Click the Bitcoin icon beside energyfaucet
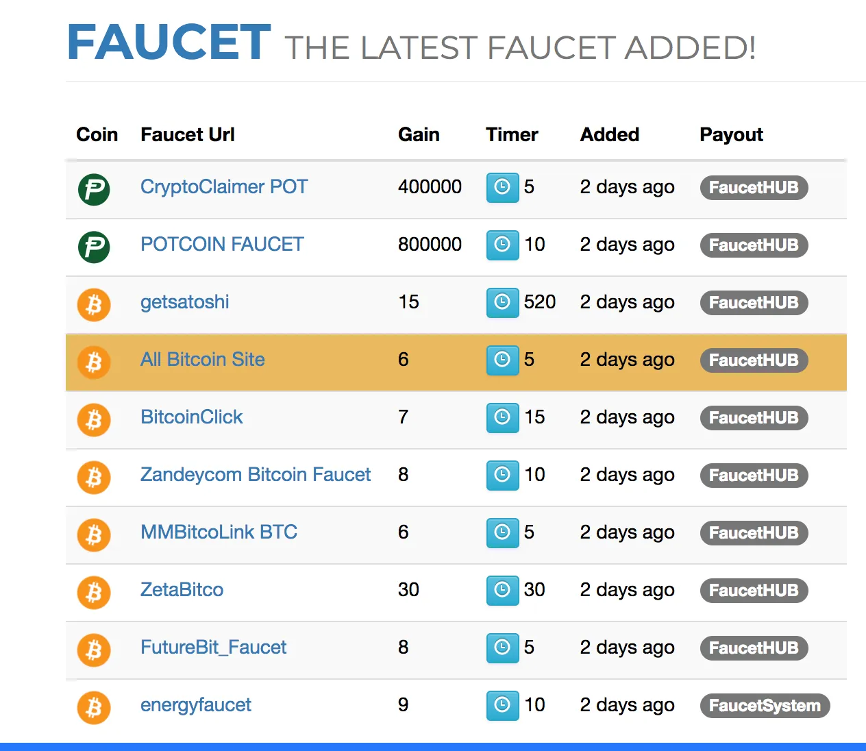The image size is (866, 751). [94, 707]
